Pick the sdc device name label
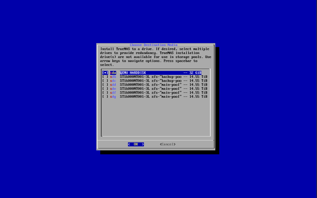This screenshot has height=198, width=317. pos(113,81)
